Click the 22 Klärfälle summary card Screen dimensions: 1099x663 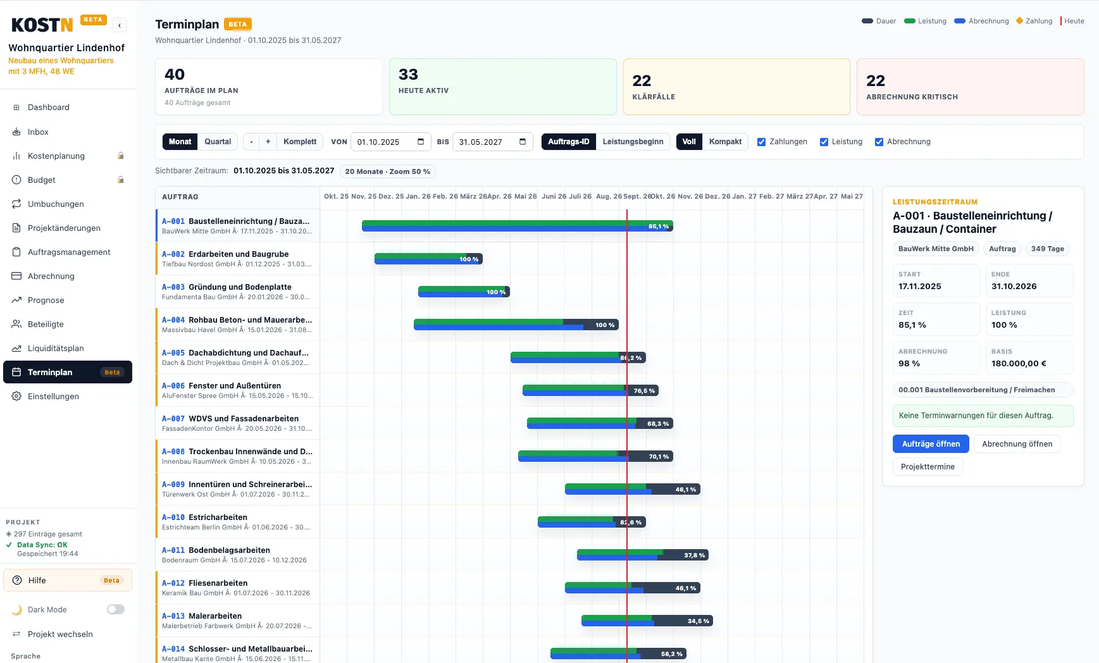[x=736, y=87]
